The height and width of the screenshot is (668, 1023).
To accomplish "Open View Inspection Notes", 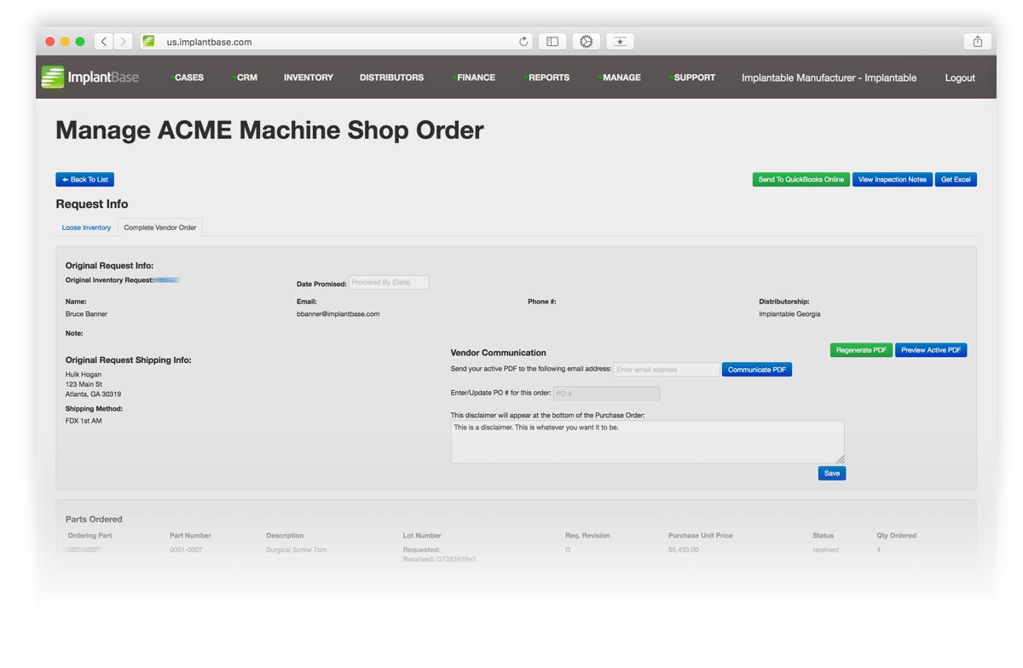I will (x=893, y=180).
